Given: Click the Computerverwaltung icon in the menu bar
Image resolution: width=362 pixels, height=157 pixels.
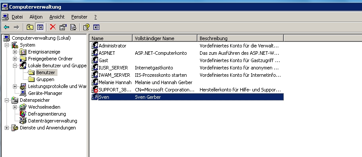Looking at the screenshot, I should (x=5, y=16).
